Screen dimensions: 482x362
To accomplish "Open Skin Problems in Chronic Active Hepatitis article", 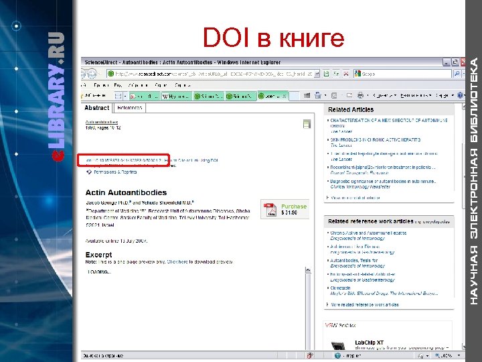I will tap(376, 139).
